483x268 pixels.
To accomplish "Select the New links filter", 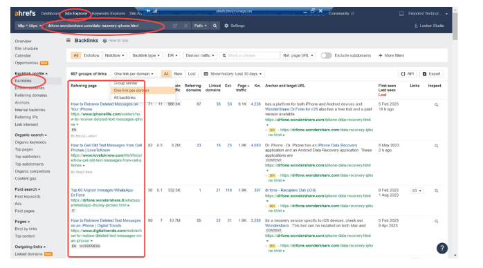I will coord(178,74).
